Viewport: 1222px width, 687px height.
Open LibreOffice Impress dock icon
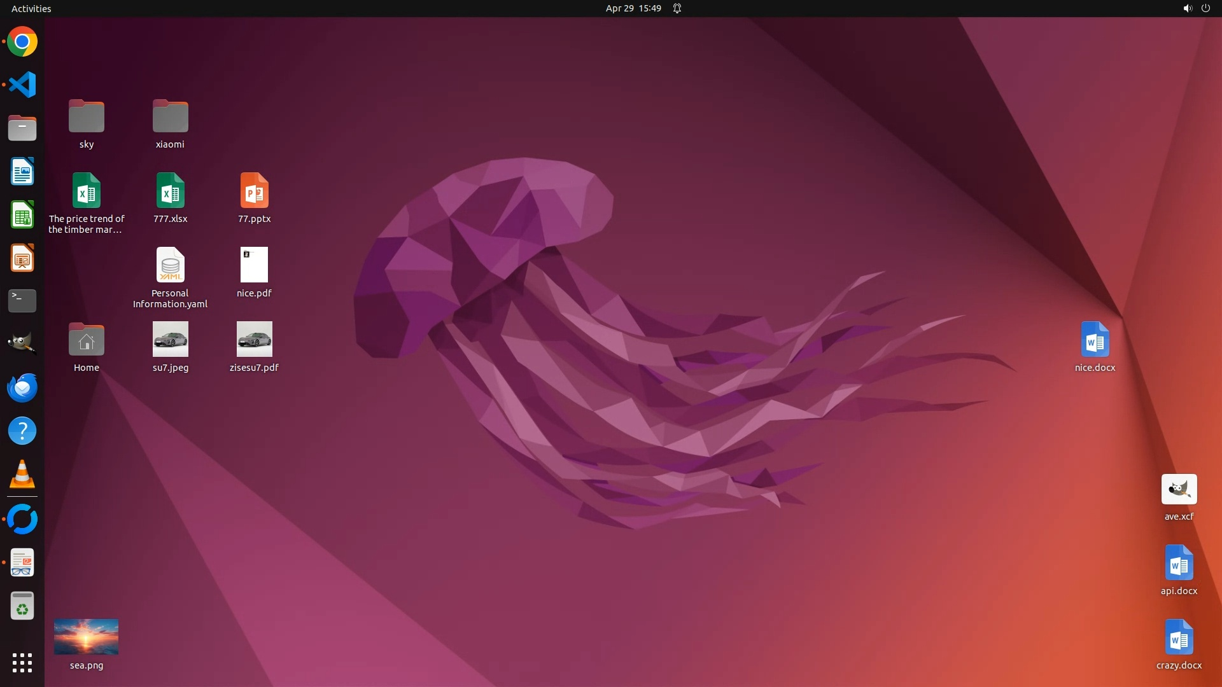22,258
